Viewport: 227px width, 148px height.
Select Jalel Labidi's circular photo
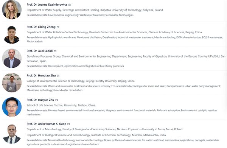(12, 58)
